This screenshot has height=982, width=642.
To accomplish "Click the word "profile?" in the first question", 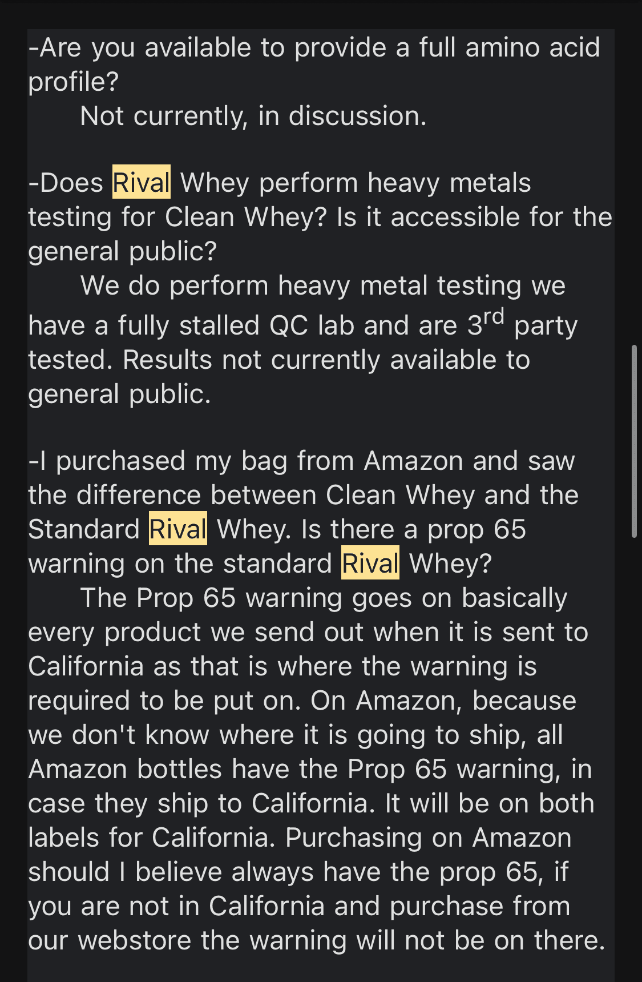I will pos(73,82).
